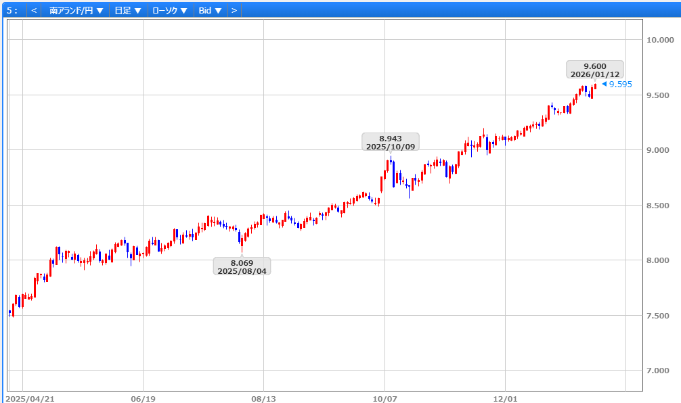
Task: Click the 2025/04/21 date axis label
Action: coord(30,399)
